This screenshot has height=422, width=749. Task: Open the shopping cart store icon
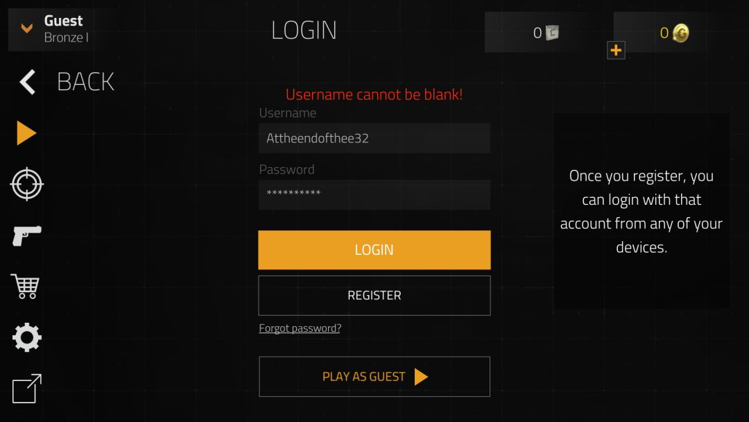coord(26,286)
